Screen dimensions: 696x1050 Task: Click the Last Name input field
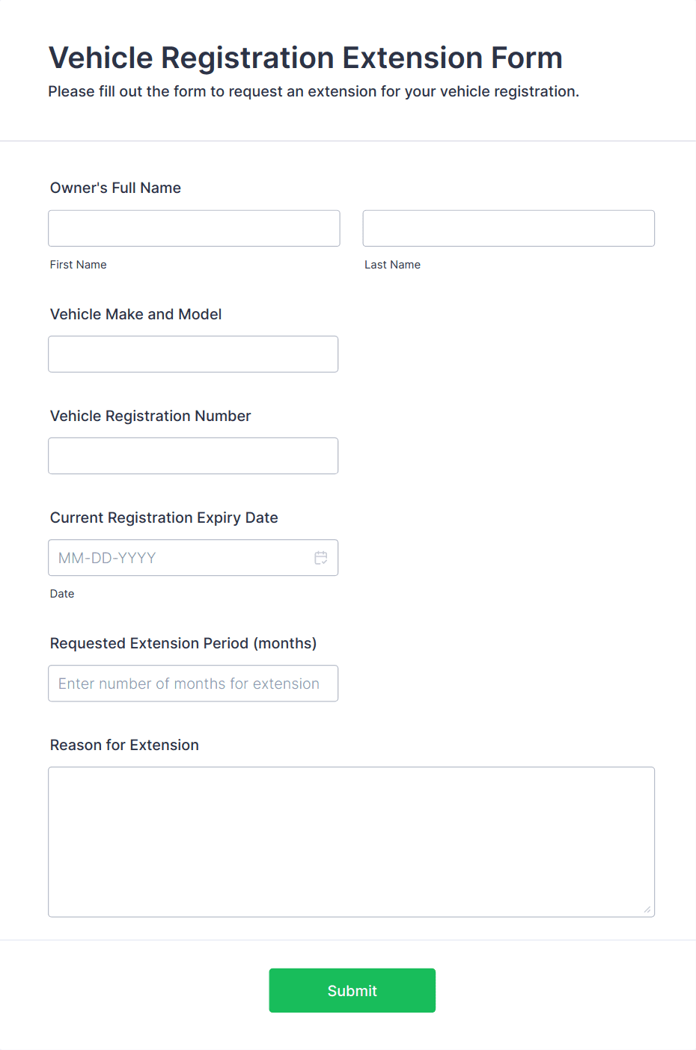(x=508, y=228)
